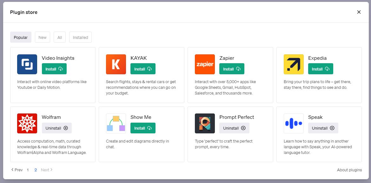
Task: Click the Video Insights plugin logo
Action: 27,64
